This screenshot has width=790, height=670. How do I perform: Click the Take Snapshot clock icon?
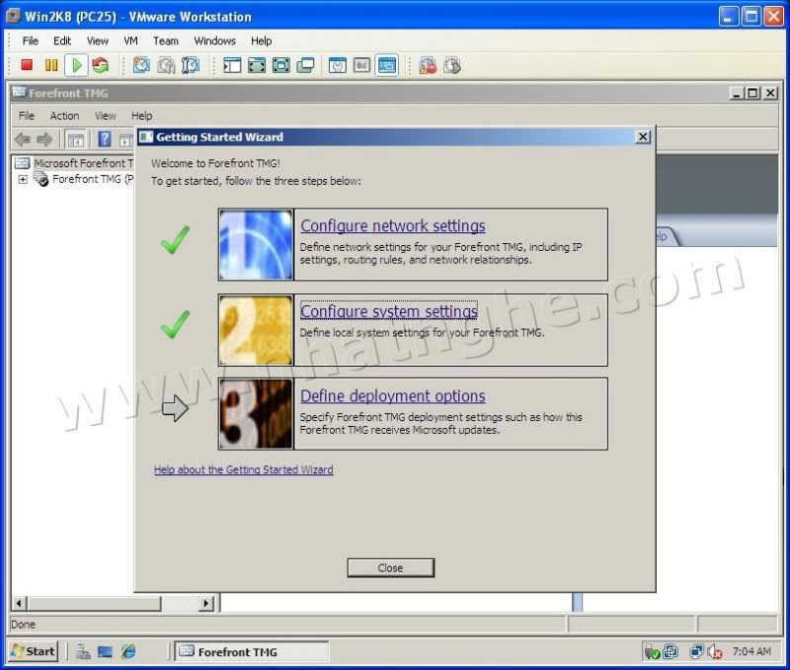(x=141, y=65)
